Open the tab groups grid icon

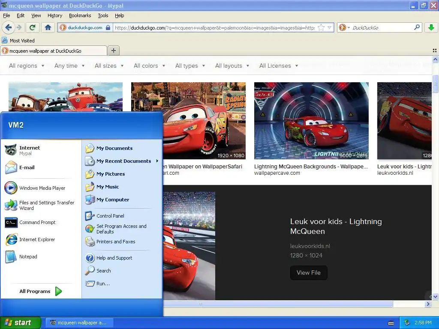point(435,51)
